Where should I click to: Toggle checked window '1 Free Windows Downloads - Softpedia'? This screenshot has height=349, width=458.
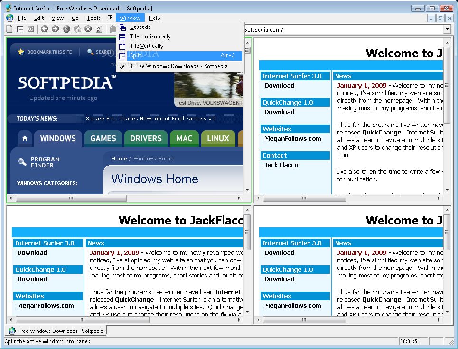click(x=178, y=66)
